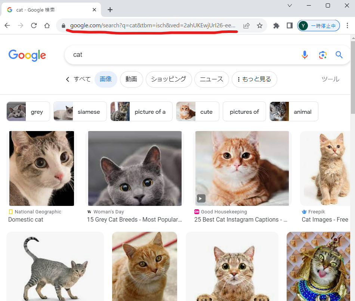This screenshot has height=301, width=355.
Task: Open a new browser tab
Action: pyautogui.click(x=110, y=10)
